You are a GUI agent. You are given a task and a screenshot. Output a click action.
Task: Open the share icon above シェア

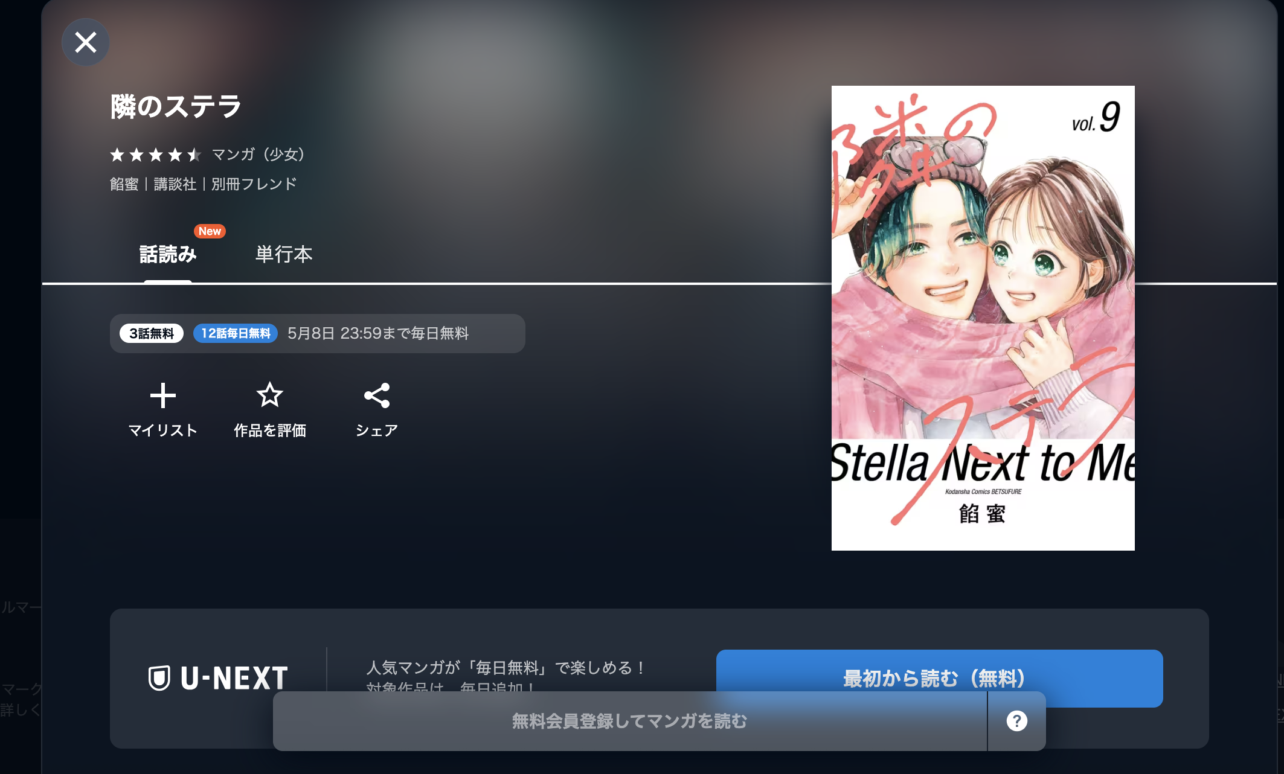point(377,395)
